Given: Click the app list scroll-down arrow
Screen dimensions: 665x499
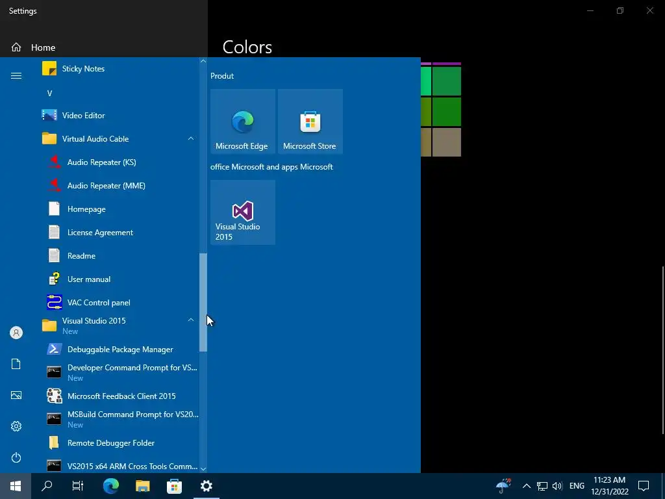Looking at the screenshot, I should click(x=203, y=468).
